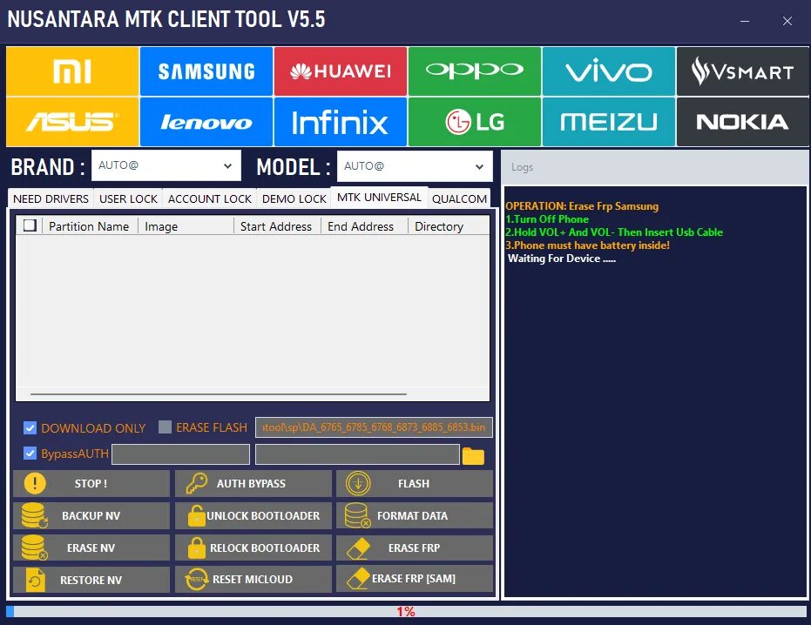Image resolution: width=811 pixels, height=625 pixels.
Task: Disable the BypassAUTH checkbox
Action: coord(30,454)
